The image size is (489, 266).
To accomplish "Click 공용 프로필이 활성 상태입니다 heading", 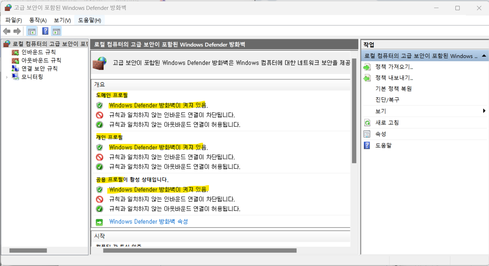I will 132,180.
